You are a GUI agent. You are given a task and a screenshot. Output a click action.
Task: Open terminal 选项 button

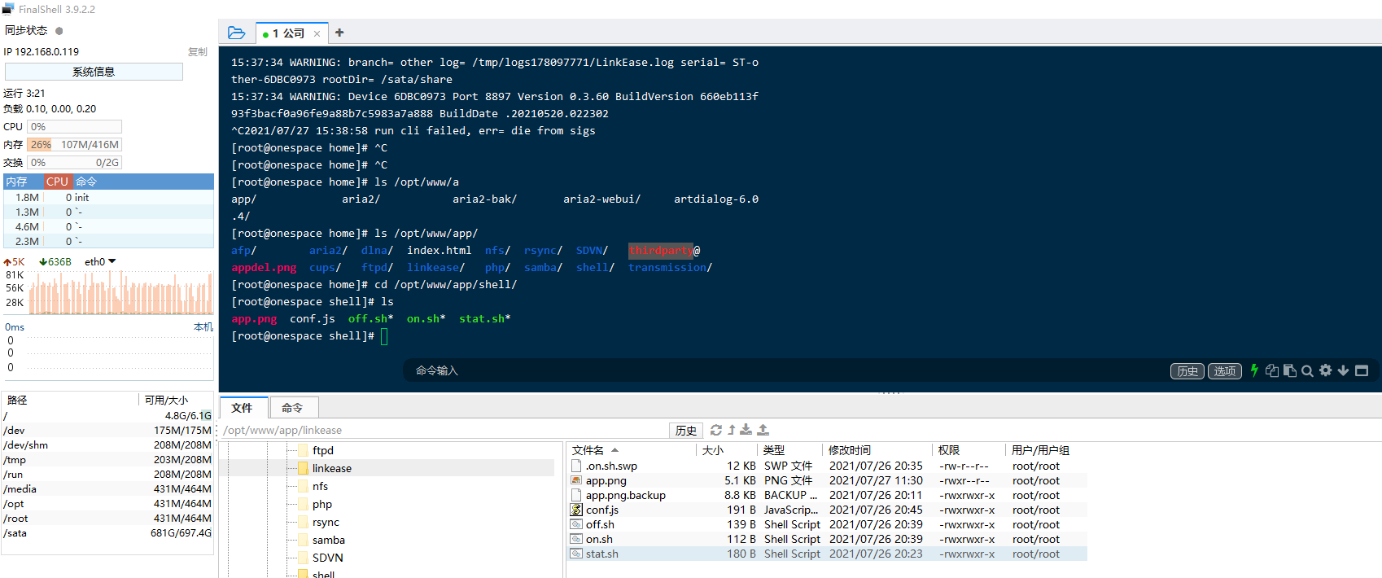pyautogui.click(x=1224, y=371)
